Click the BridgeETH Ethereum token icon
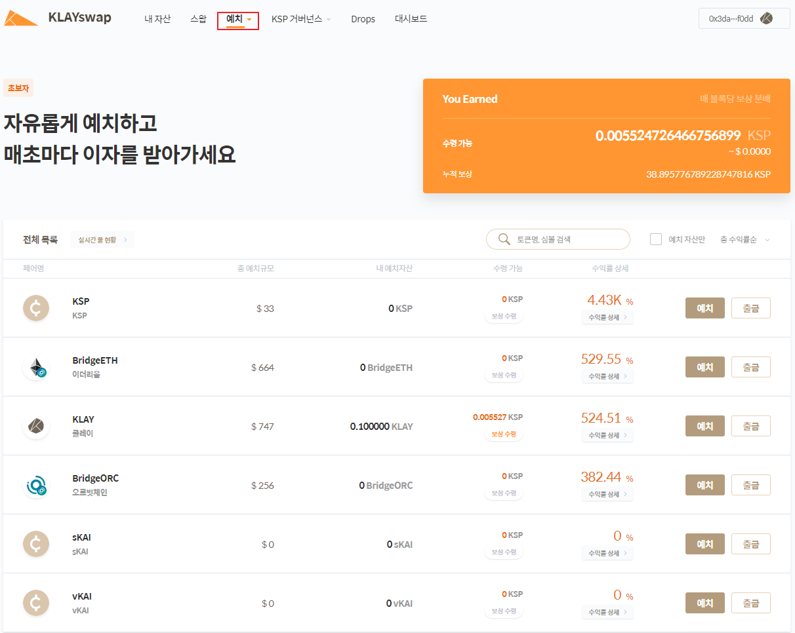Image resolution: width=795 pixels, height=633 pixels. (36, 367)
